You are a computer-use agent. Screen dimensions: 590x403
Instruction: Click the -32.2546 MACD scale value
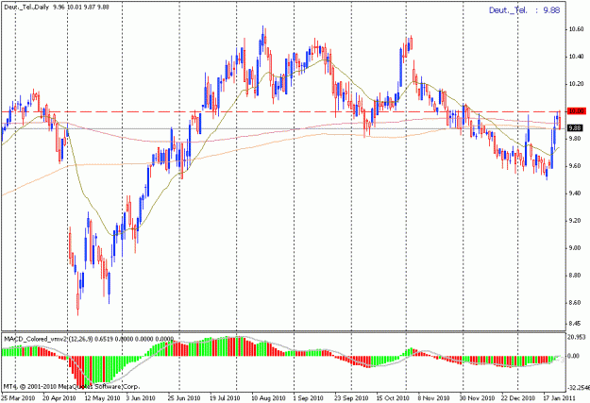click(x=579, y=388)
